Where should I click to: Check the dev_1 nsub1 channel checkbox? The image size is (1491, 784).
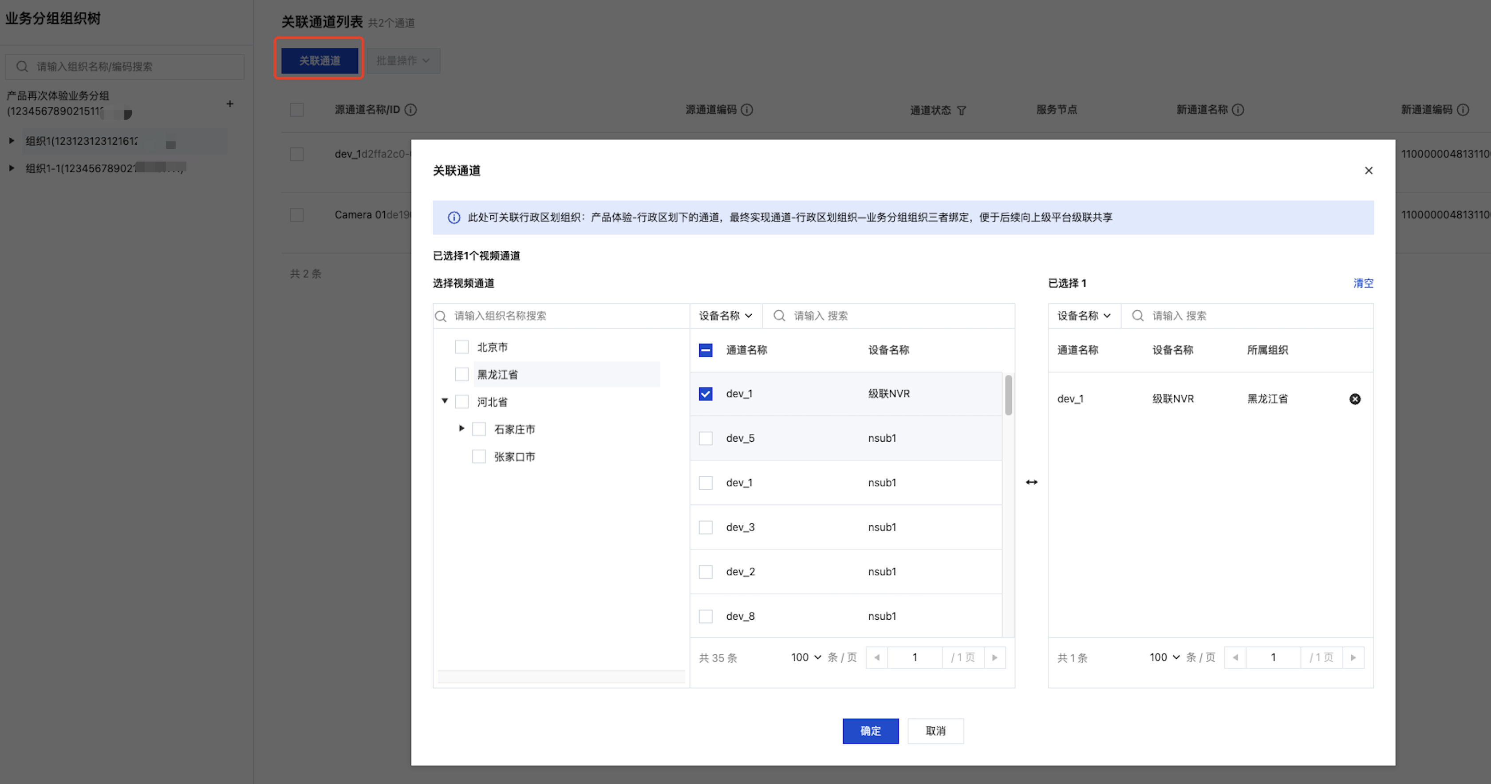pyautogui.click(x=706, y=483)
